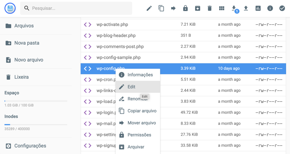Viewport: 290px width, 154px height.
Task: Open Arquivos in the sidebar
Action: pyautogui.click(x=36, y=26)
